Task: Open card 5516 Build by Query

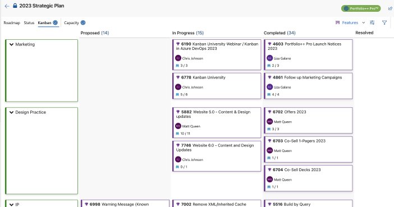Action: 308,204
